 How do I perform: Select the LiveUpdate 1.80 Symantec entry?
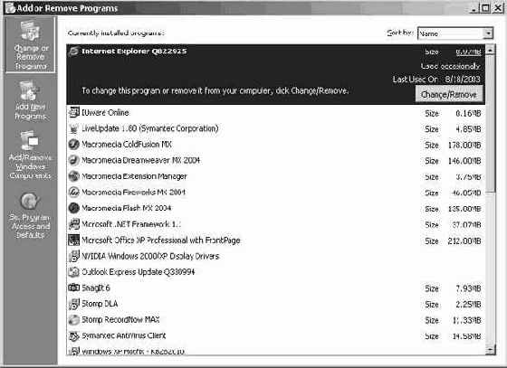[275, 128]
